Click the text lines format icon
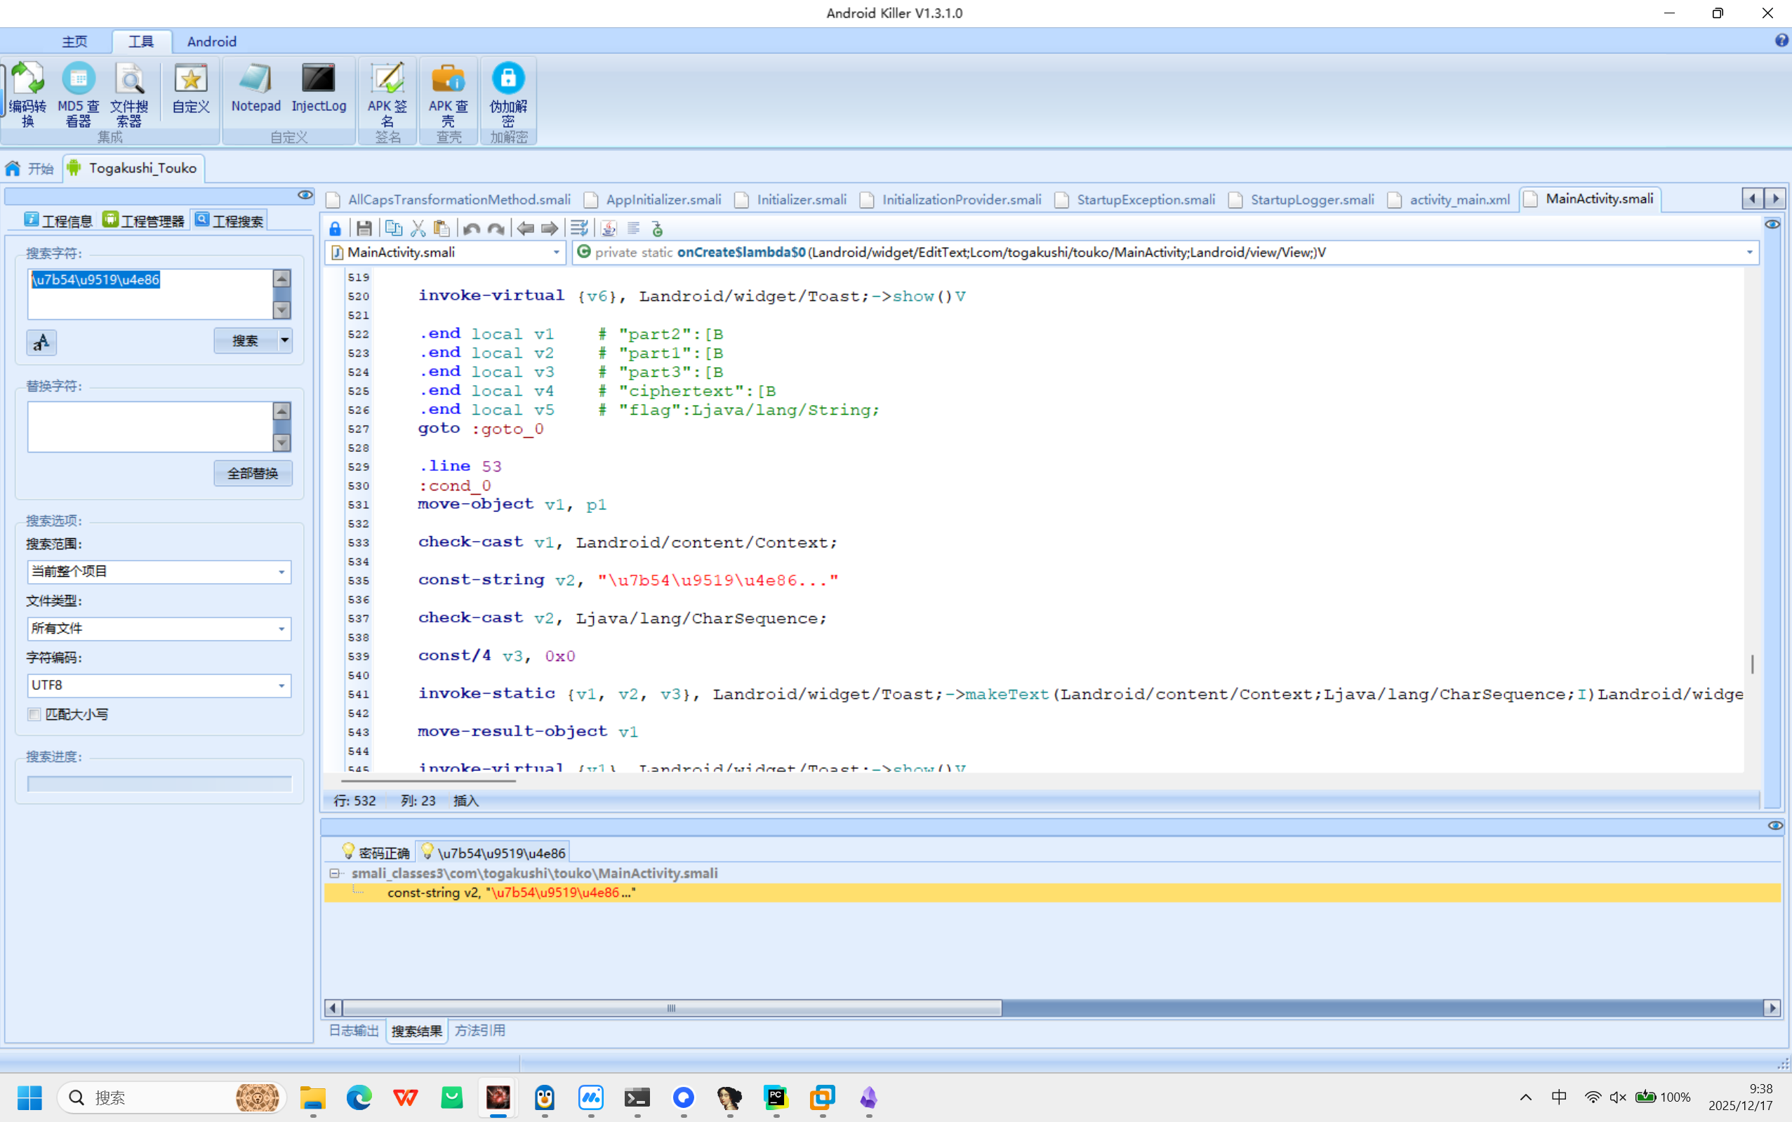Screen dimensions: 1792x1122 [x=633, y=229]
